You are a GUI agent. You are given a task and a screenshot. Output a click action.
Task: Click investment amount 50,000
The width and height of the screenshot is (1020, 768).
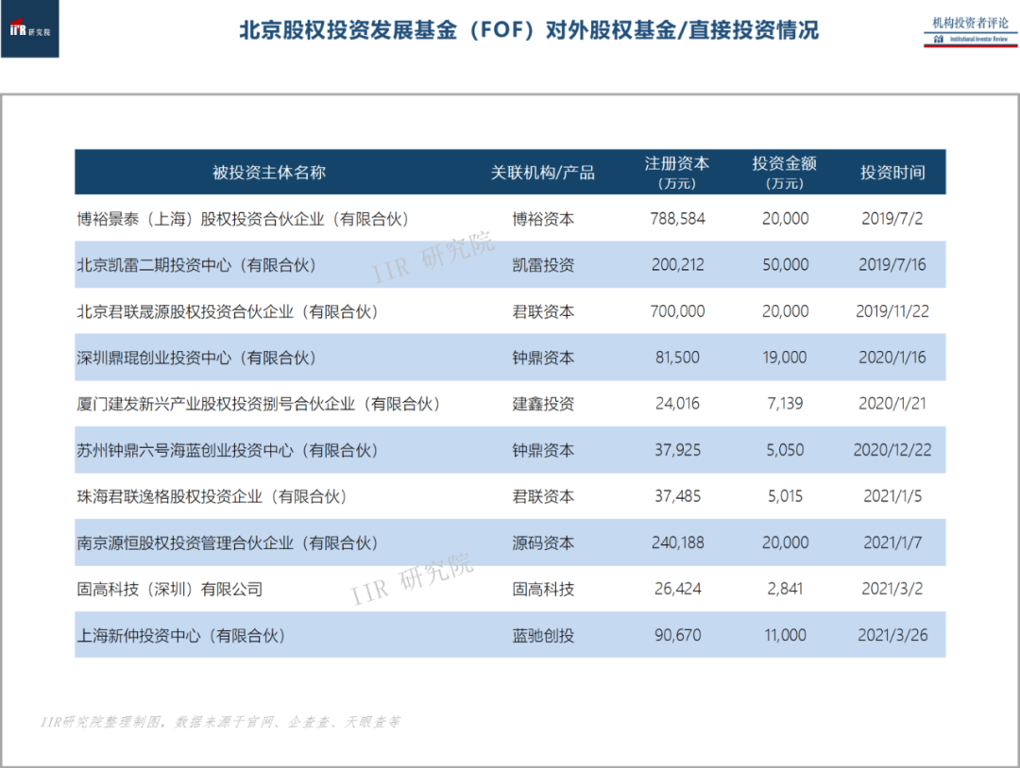tap(785, 265)
